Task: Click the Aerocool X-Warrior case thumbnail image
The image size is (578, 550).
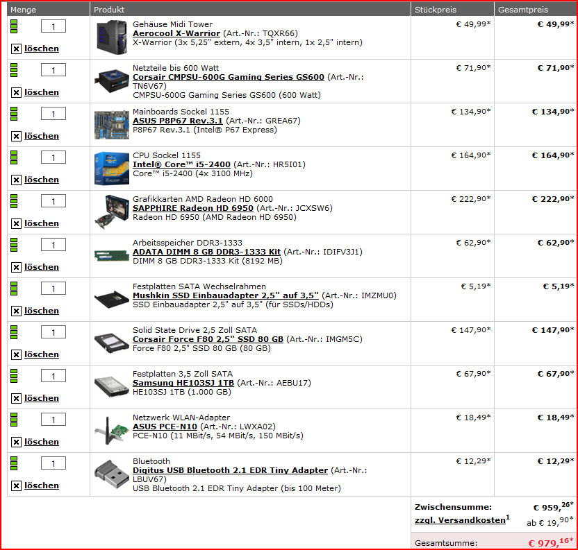Action: (x=112, y=37)
